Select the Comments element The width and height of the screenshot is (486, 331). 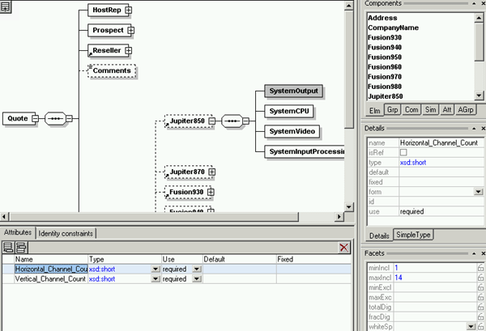point(112,71)
